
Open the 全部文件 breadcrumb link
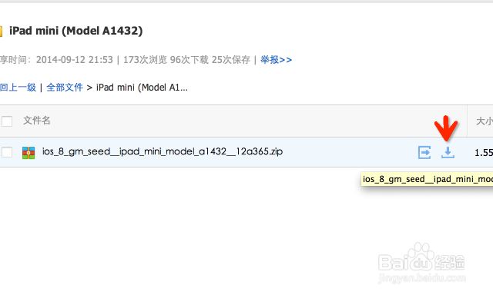[x=65, y=87]
